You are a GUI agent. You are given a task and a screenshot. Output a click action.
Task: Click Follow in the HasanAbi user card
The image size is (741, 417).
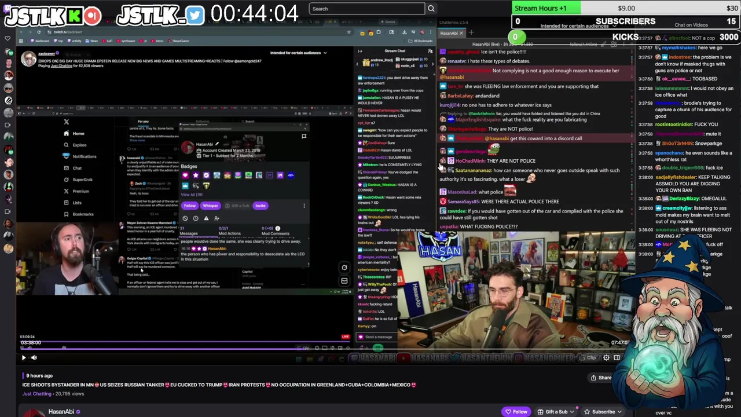189,206
